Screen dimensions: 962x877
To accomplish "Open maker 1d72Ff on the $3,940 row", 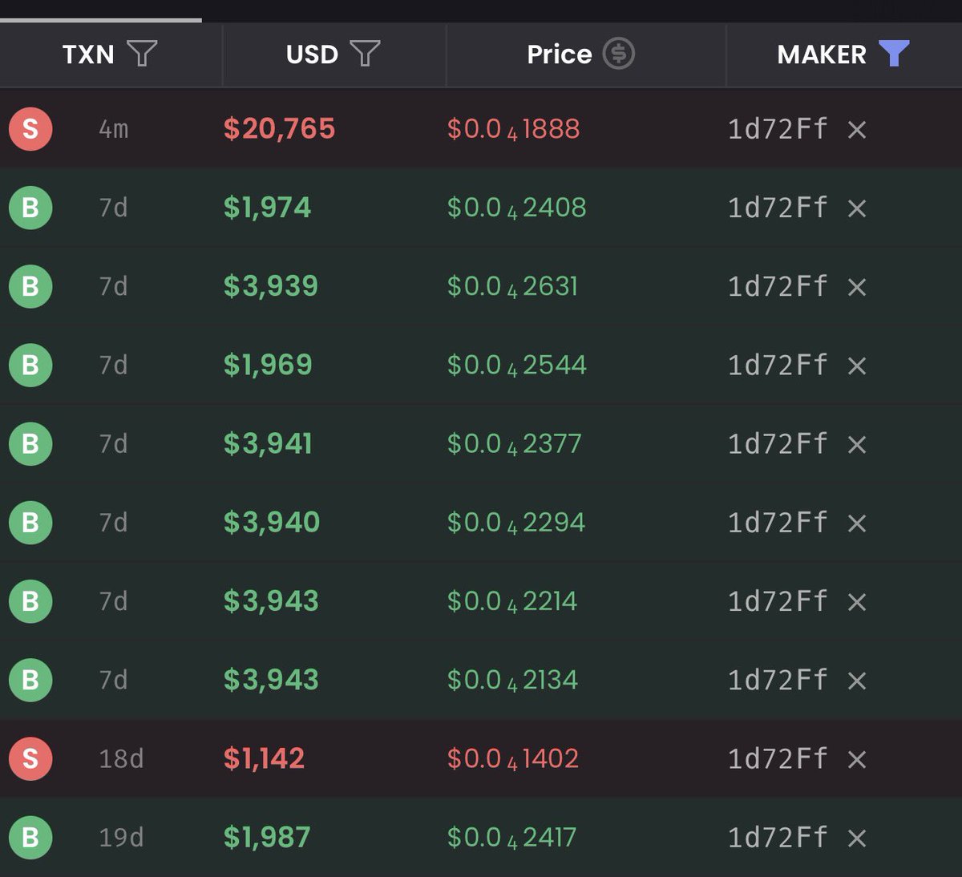I will [x=777, y=522].
